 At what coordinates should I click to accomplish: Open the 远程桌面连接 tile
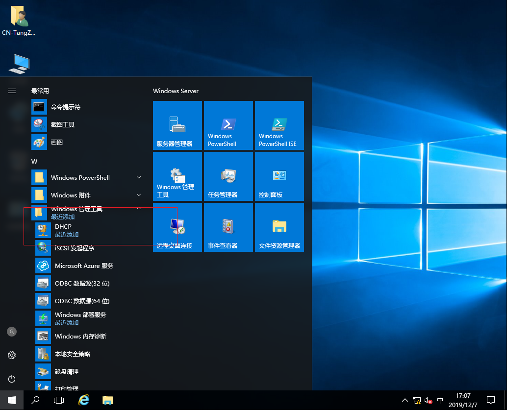coord(177,227)
